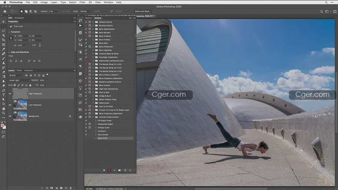This screenshot has width=338, height=190.
Task: Toggle dialog box for Bens Production set
Action: [x=89, y=46]
